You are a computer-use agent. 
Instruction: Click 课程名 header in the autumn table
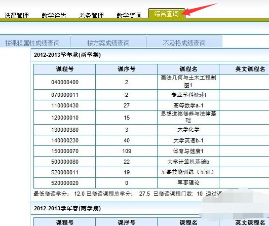tap(188, 69)
